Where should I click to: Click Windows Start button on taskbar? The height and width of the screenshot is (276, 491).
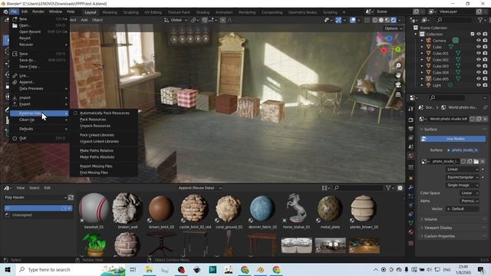8,269
